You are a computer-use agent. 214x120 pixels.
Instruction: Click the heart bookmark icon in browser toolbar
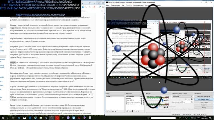click(90, 7)
